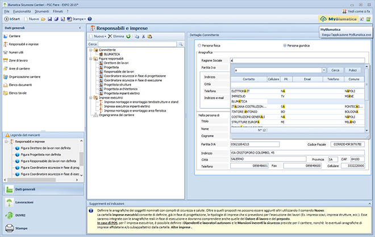Click the green refresh icon beside Elimina
The image size is (375, 237).
130,36
